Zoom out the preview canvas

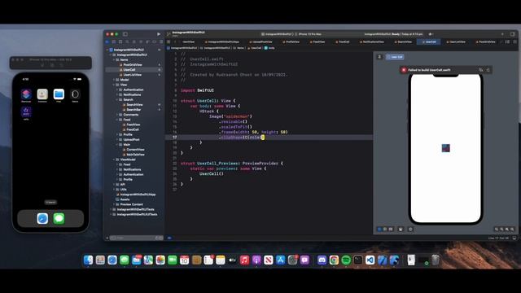[497, 230]
